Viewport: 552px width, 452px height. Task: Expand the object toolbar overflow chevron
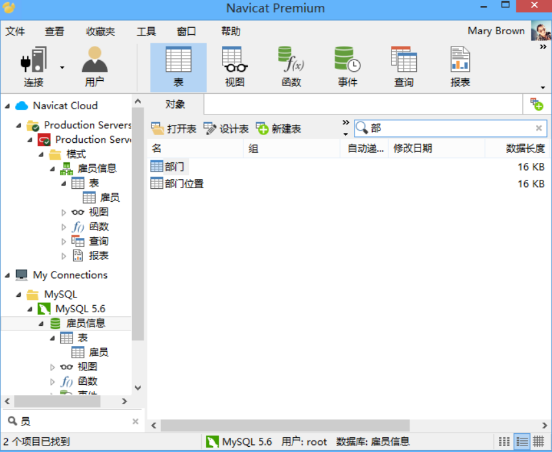pyautogui.click(x=346, y=122)
